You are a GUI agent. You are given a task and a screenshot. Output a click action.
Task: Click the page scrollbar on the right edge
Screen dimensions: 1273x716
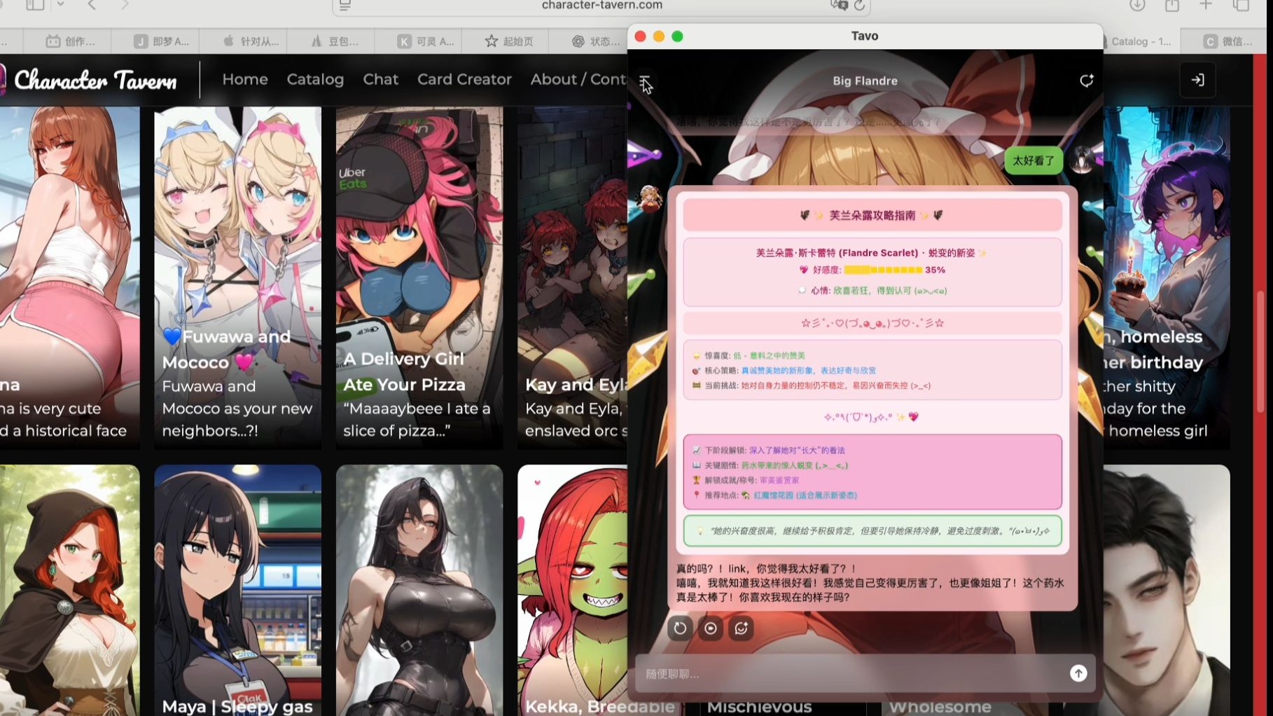[1261, 350]
